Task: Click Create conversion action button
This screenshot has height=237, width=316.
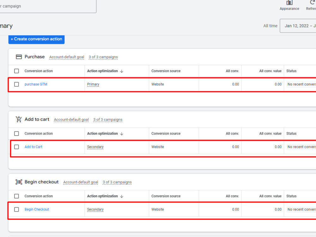Action: pos(36,39)
